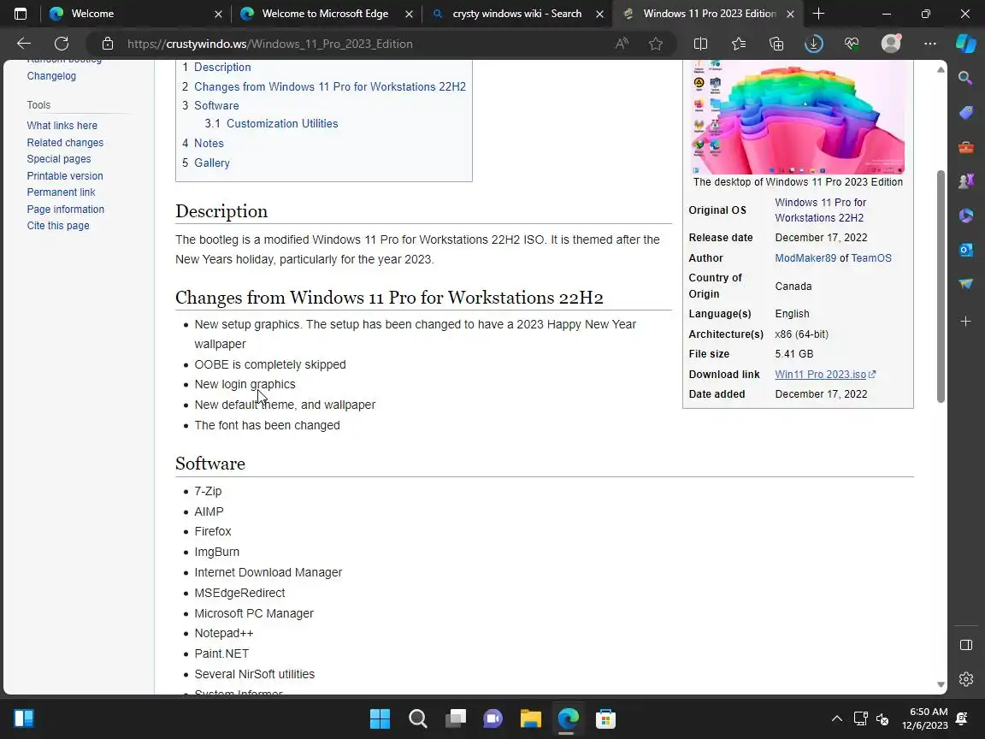Go back with the browser back arrow
This screenshot has height=739, width=985.
pyautogui.click(x=24, y=44)
